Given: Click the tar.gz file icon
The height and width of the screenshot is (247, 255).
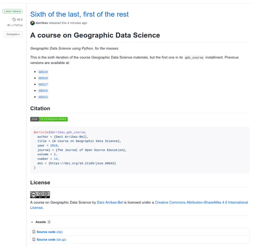Looking at the screenshot, I should pos(34,239).
